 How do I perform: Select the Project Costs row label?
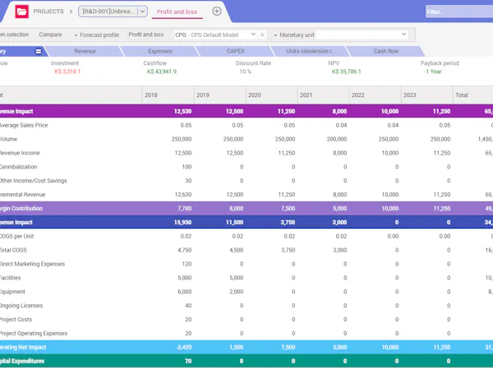(16, 319)
